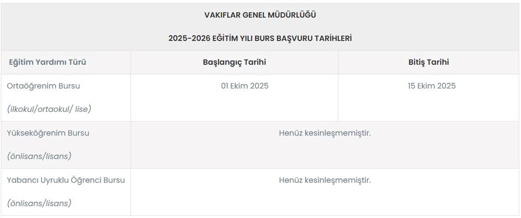Select the 15 Ekim 2025 end date cell
Screen dimensions: 521x218
432,86
